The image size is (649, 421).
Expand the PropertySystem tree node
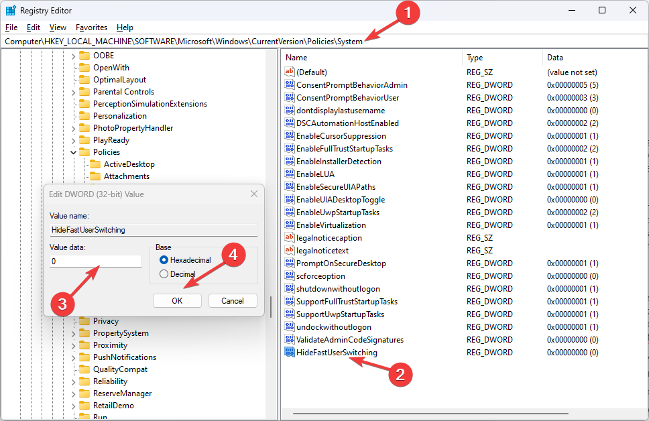point(73,333)
